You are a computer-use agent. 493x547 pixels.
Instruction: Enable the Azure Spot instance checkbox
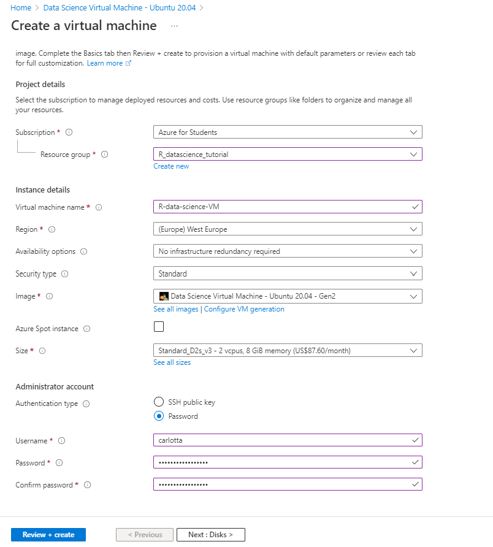159,326
